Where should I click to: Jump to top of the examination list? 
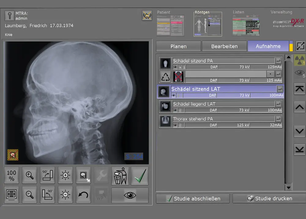[300, 89]
